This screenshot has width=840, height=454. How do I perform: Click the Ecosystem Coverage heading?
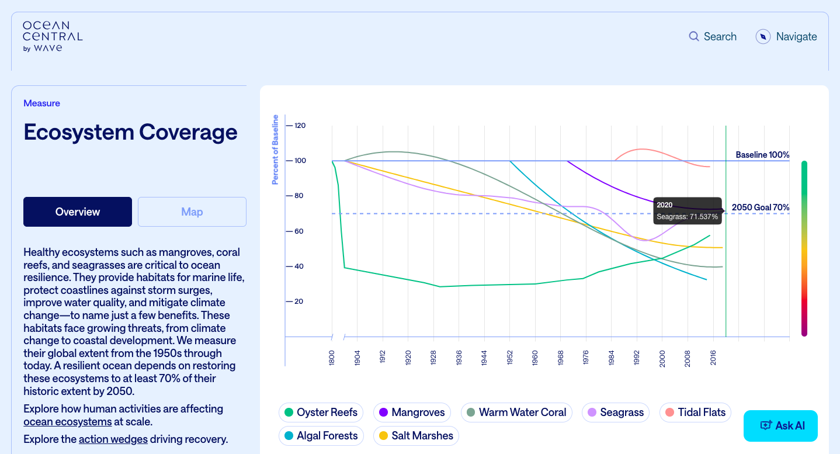(x=130, y=132)
